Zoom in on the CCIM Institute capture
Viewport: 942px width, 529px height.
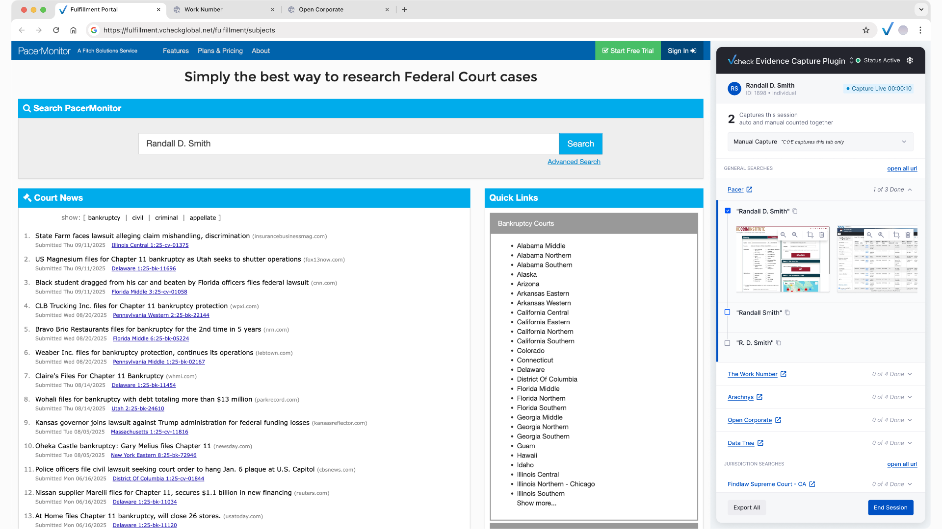(x=795, y=235)
